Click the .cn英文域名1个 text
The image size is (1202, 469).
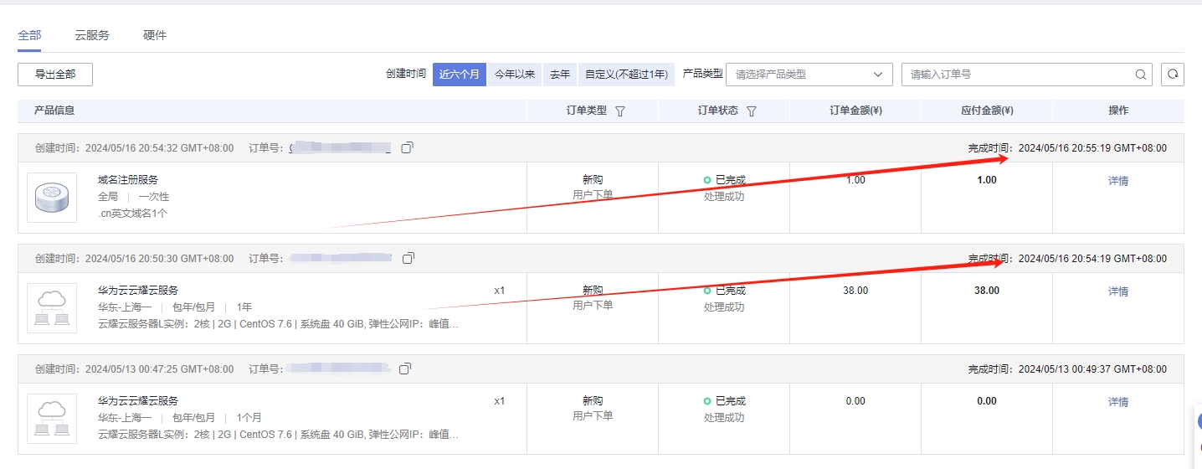(133, 214)
